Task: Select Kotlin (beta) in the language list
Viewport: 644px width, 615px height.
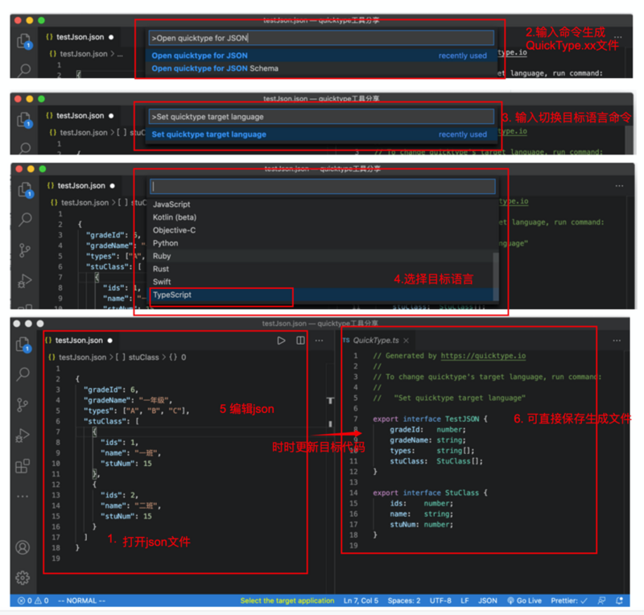Action: (322, 217)
